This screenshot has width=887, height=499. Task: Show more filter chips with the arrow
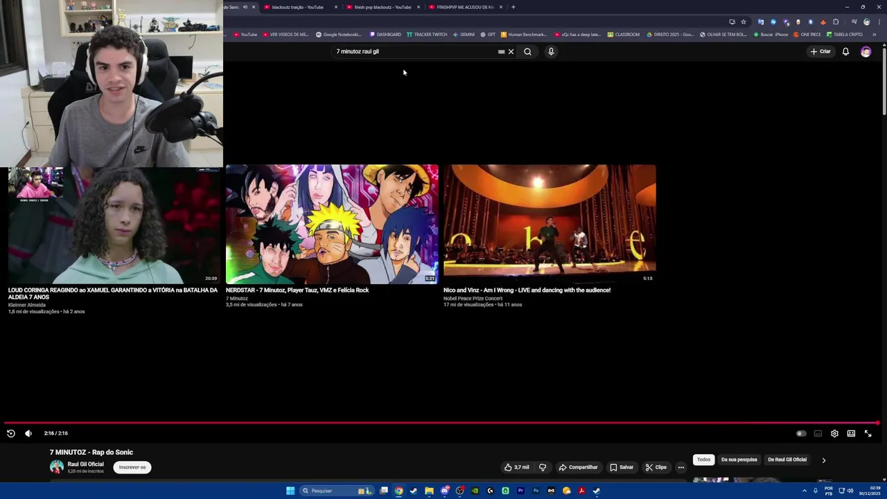(824, 460)
